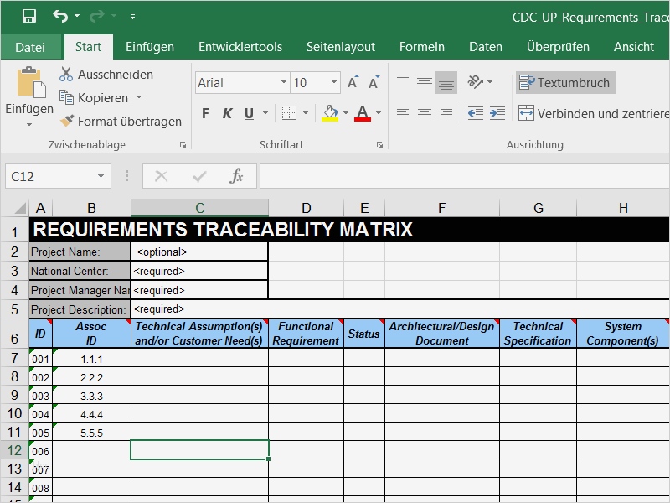The height and width of the screenshot is (503, 670).
Task: Activate Textumbruch wrap text
Action: [x=564, y=83]
